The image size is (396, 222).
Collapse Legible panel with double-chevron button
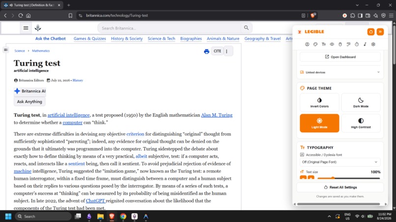(x=380, y=32)
